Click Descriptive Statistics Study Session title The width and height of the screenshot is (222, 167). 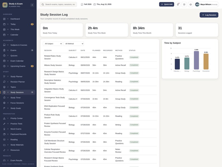(53, 82)
